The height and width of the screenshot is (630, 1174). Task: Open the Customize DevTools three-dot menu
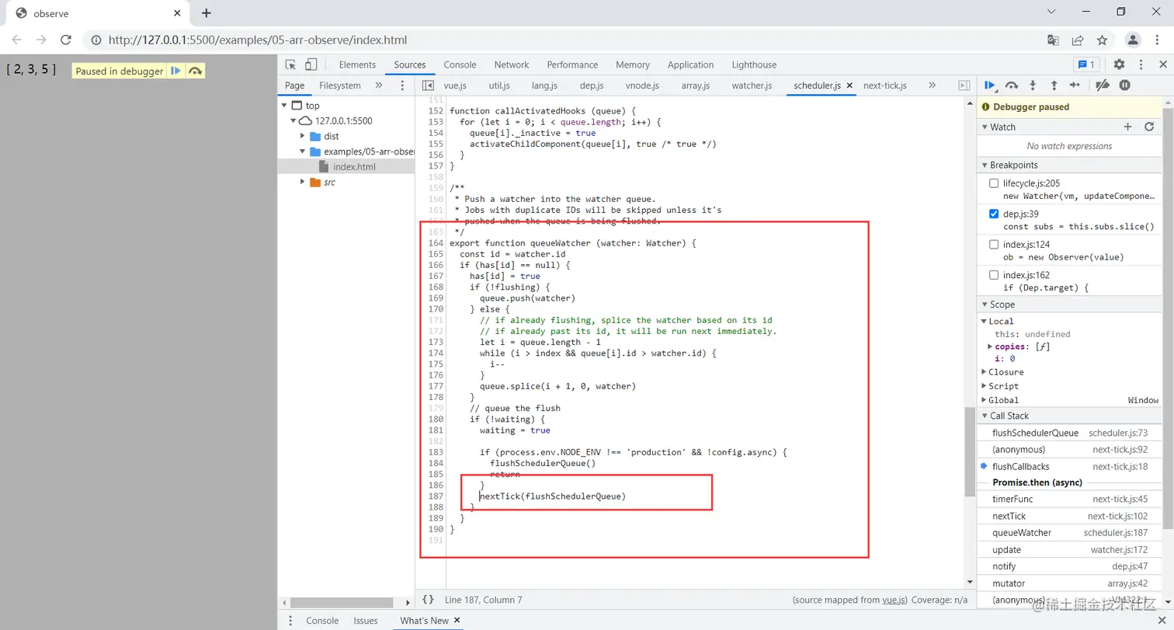[1141, 64]
